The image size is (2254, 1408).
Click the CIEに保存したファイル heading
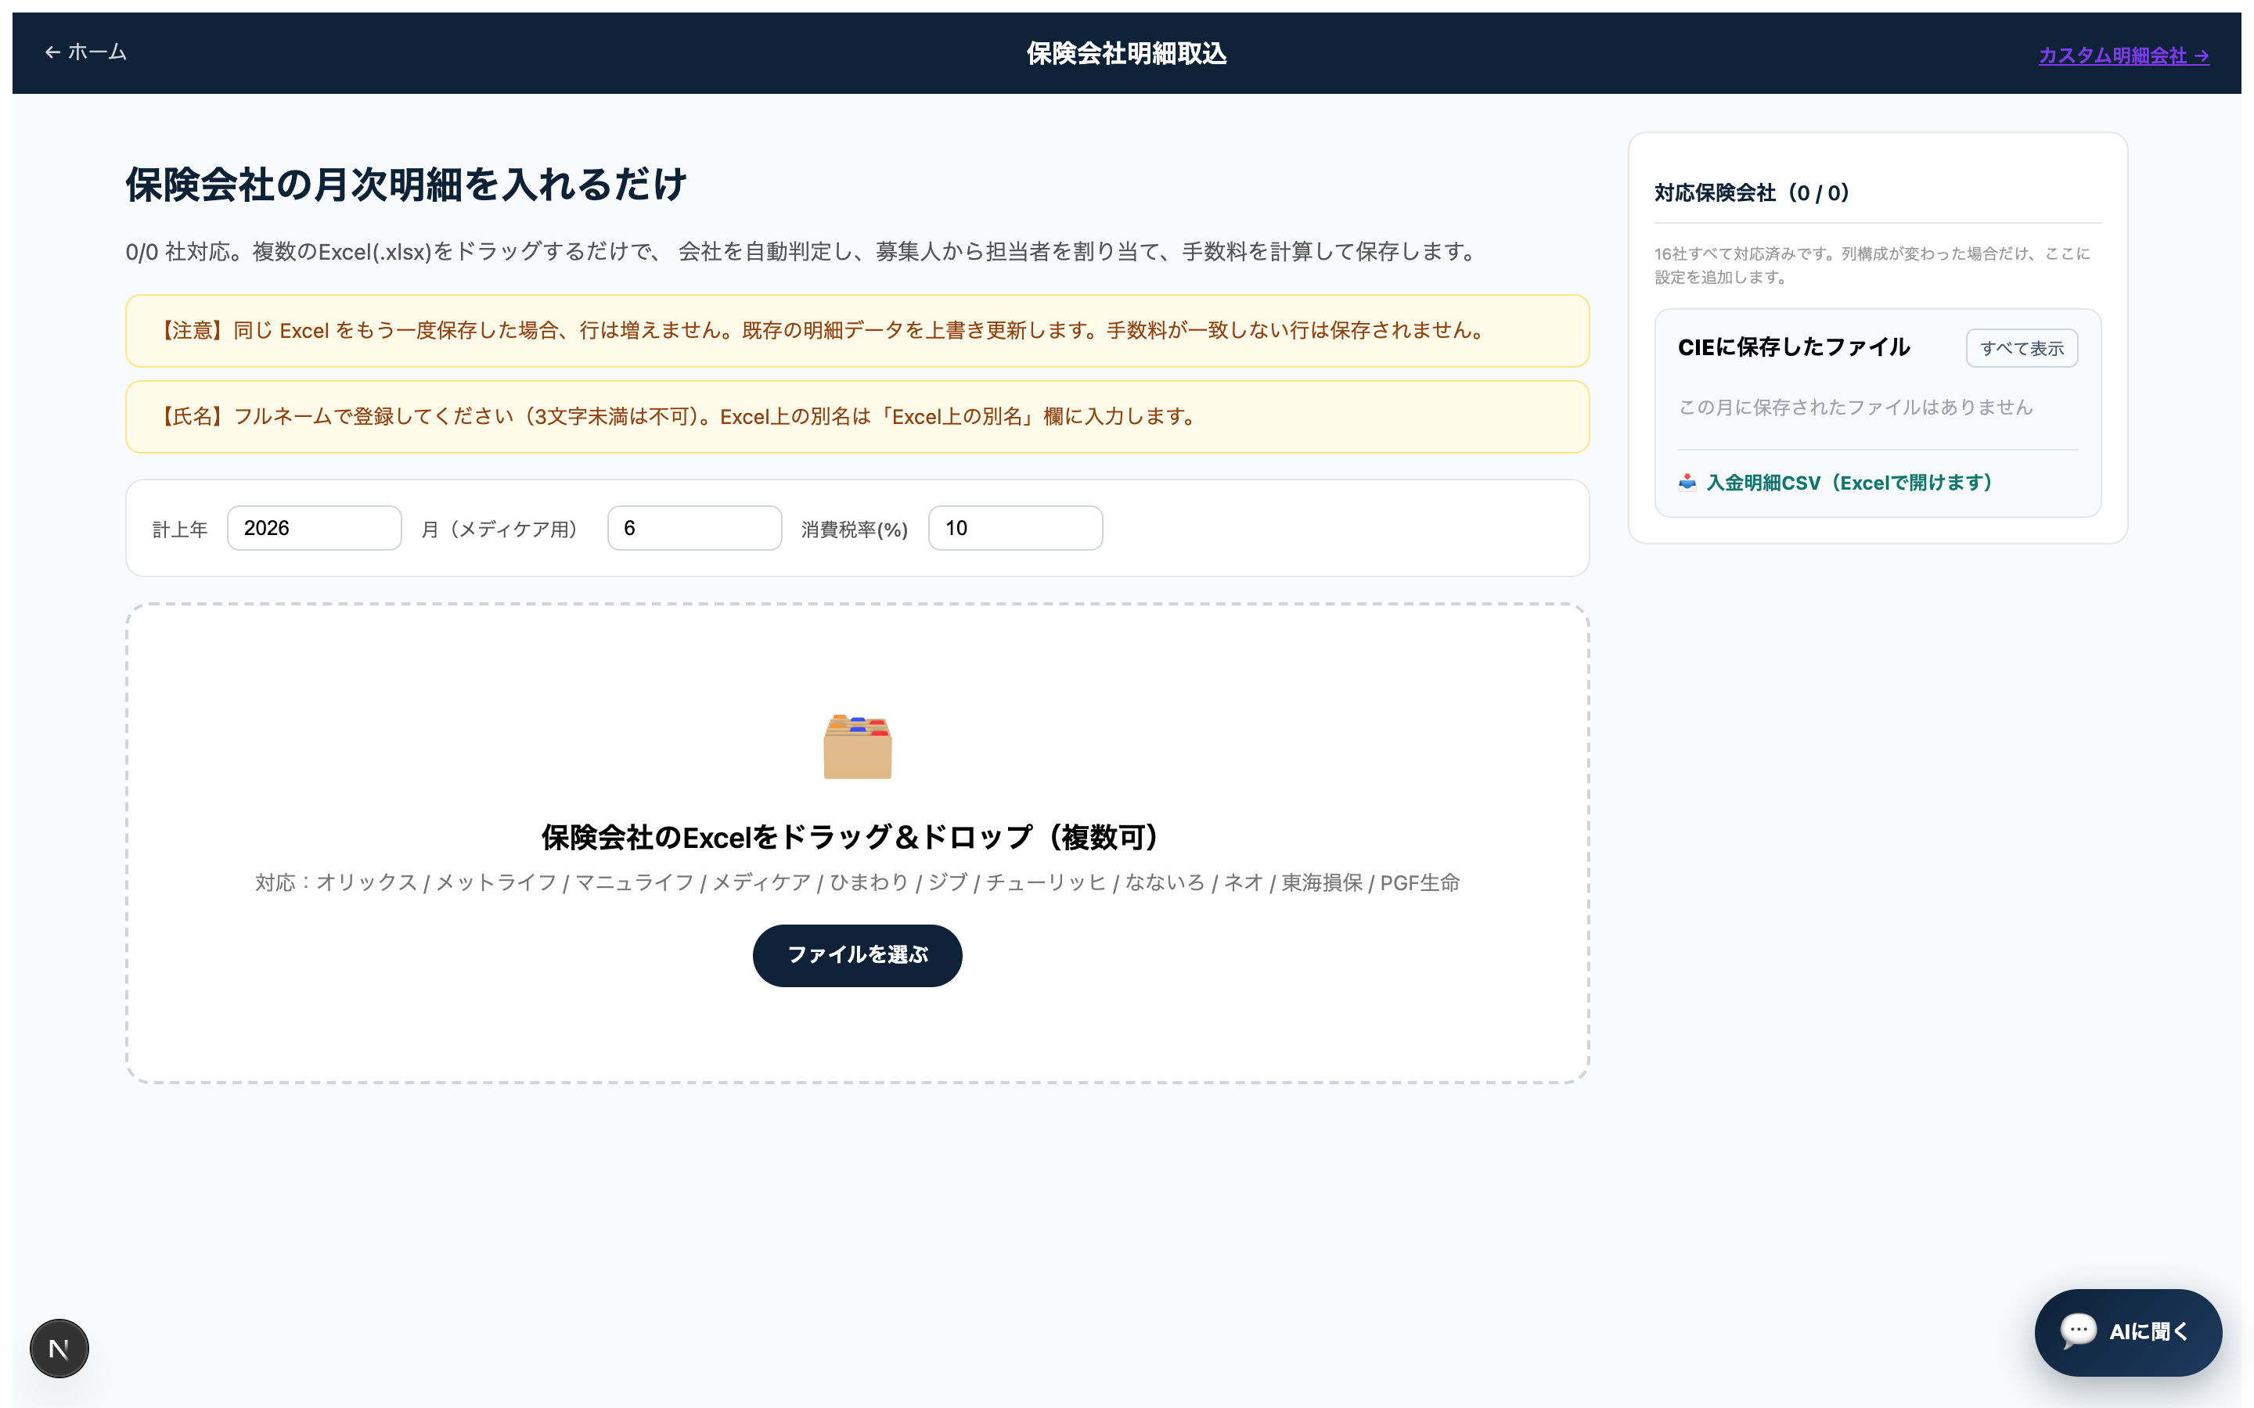[x=1794, y=347]
